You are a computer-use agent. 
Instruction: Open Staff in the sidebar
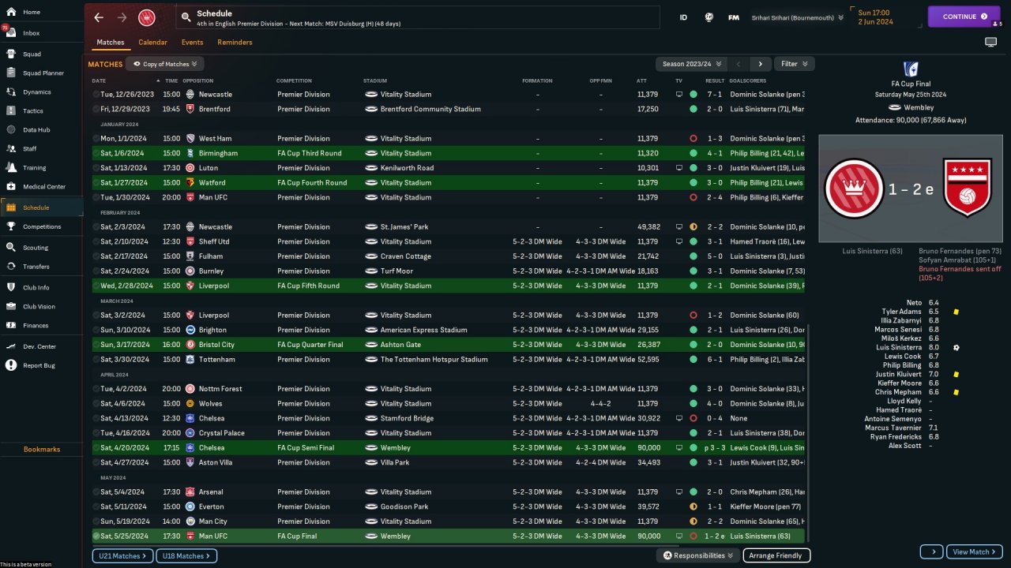coord(41,148)
